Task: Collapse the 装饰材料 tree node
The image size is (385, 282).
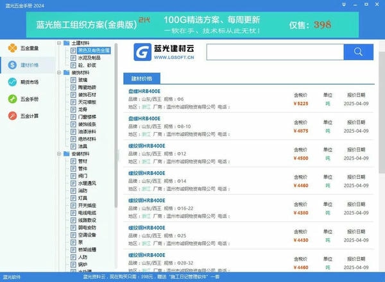Action: 59,72
